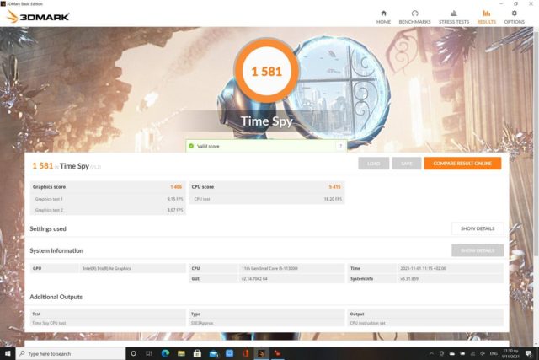The image size is (539, 360).
Task: Open the Windows notification center
Action: coord(529,353)
